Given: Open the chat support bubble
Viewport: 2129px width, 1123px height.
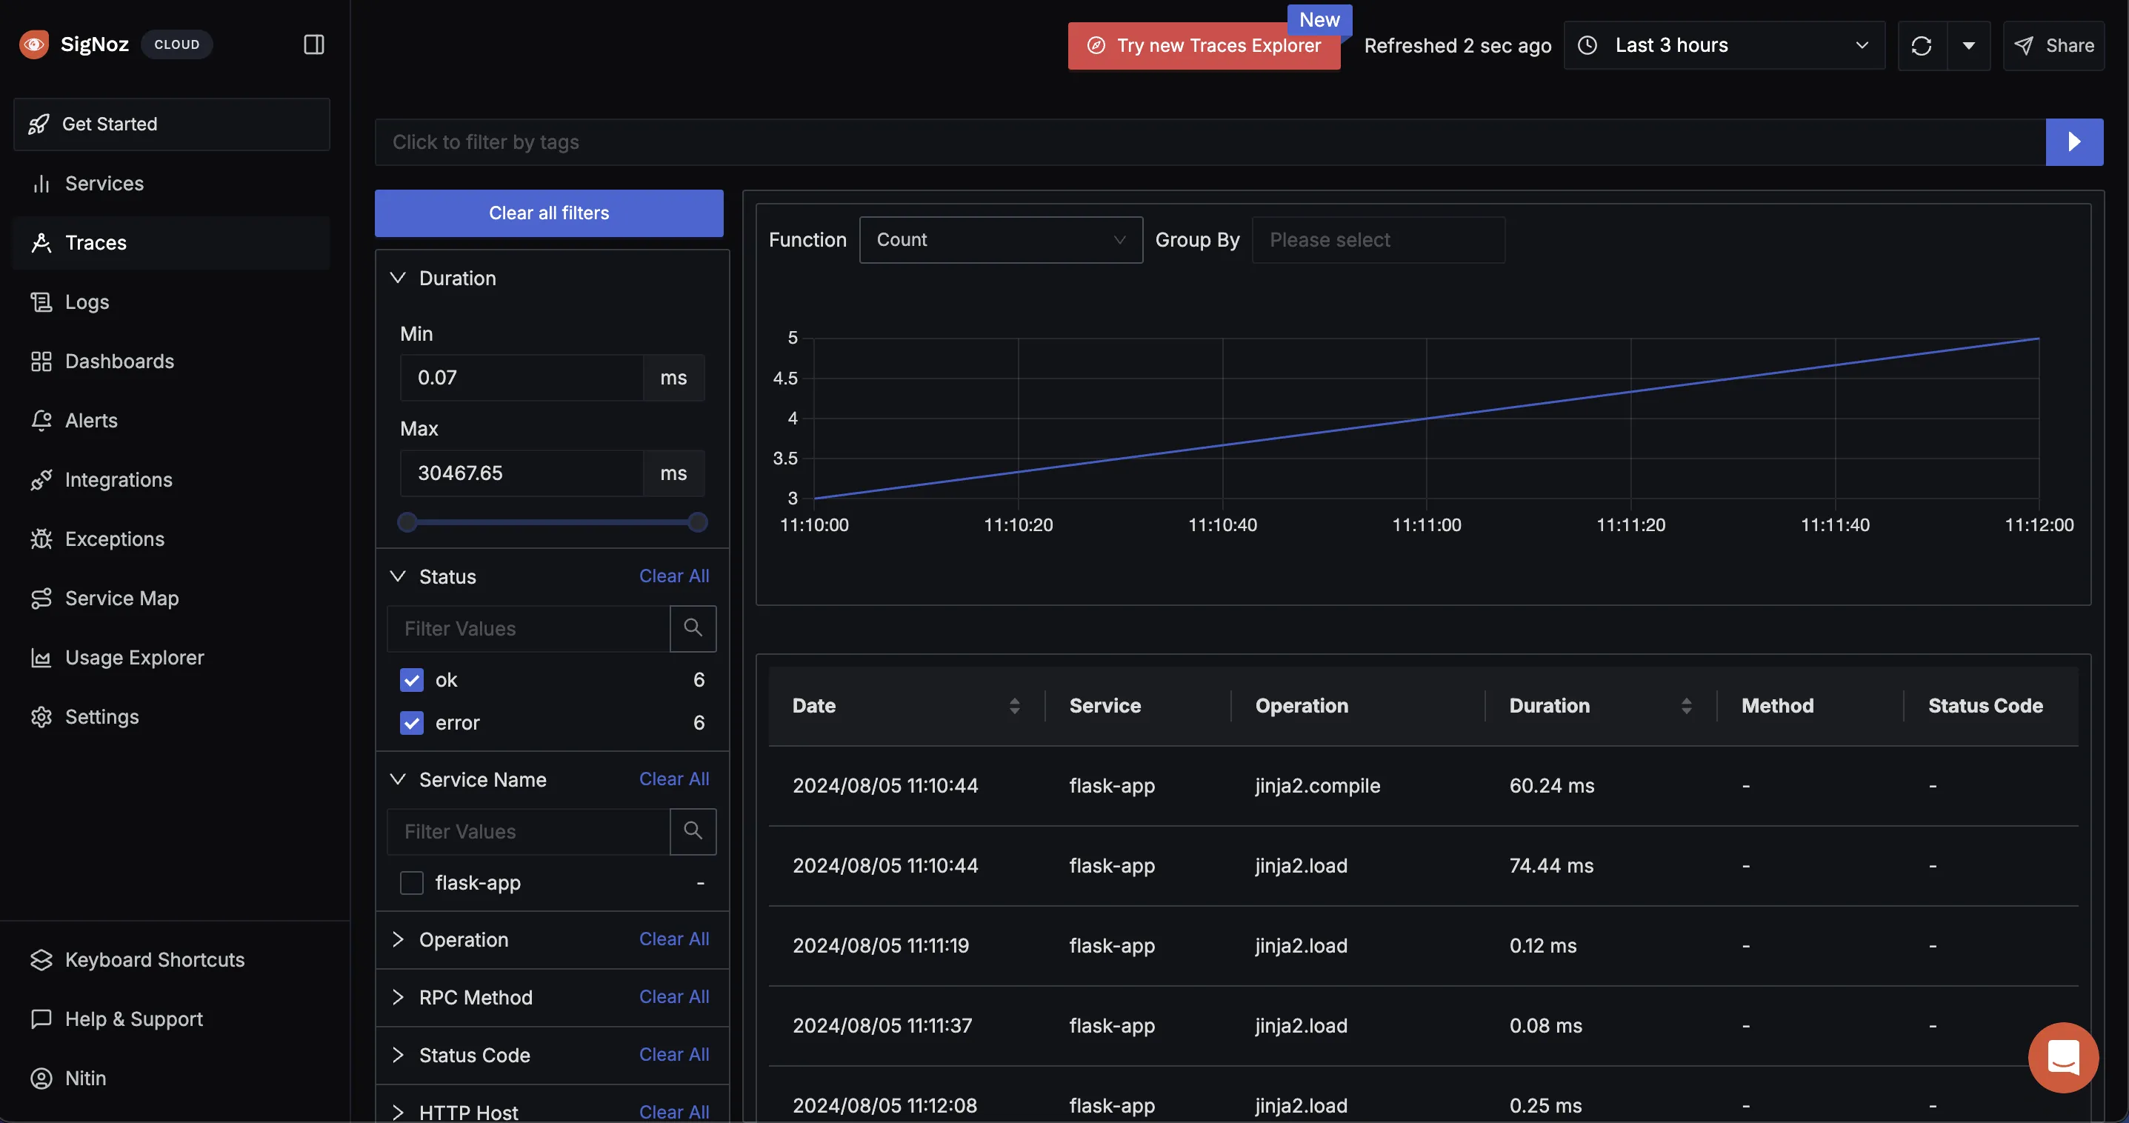Looking at the screenshot, I should [2063, 1058].
